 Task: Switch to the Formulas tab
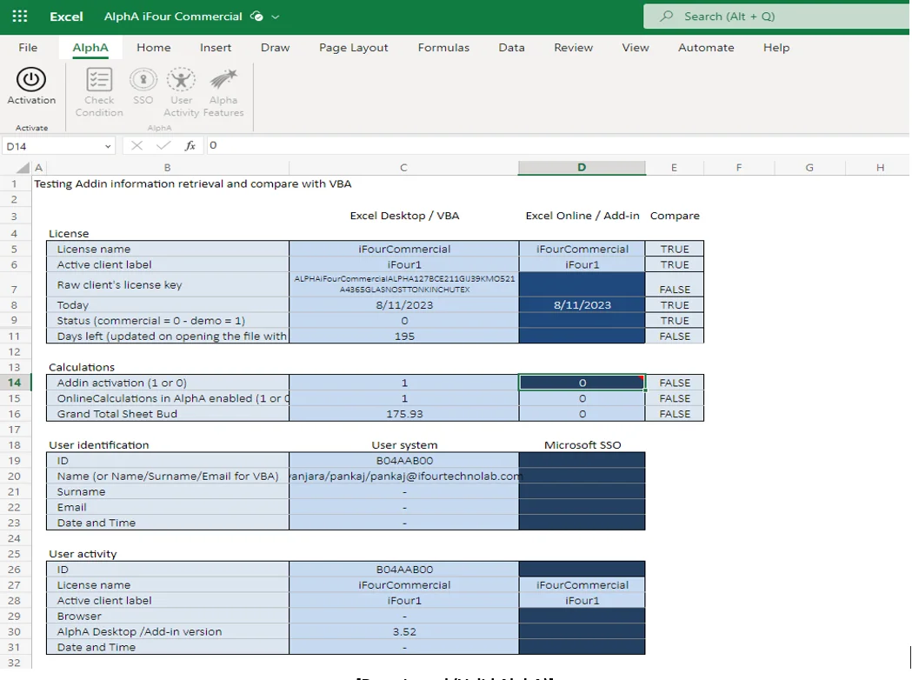click(443, 48)
